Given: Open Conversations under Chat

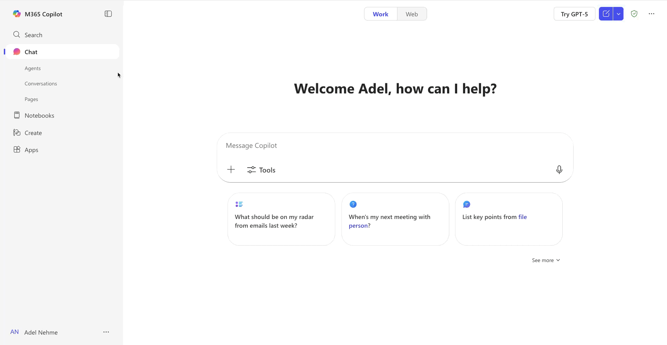Looking at the screenshot, I should click(41, 84).
